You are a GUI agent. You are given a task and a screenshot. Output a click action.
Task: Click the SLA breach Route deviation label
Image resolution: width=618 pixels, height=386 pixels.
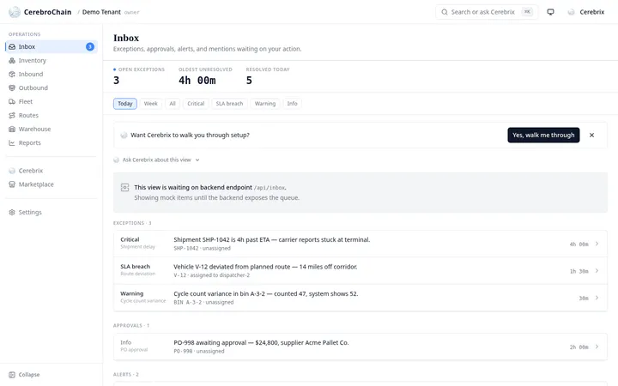tap(137, 270)
